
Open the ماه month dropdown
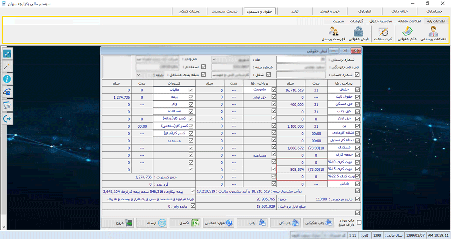click(x=214, y=59)
